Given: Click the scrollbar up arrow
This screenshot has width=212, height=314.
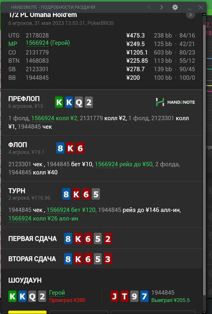Looking at the screenshot, I should pyautogui.click(x=204, y=15).
